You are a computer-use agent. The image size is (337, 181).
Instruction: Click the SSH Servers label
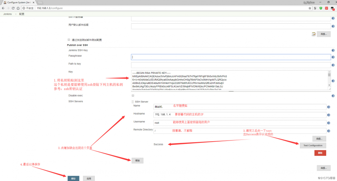[x=75, y=101]
